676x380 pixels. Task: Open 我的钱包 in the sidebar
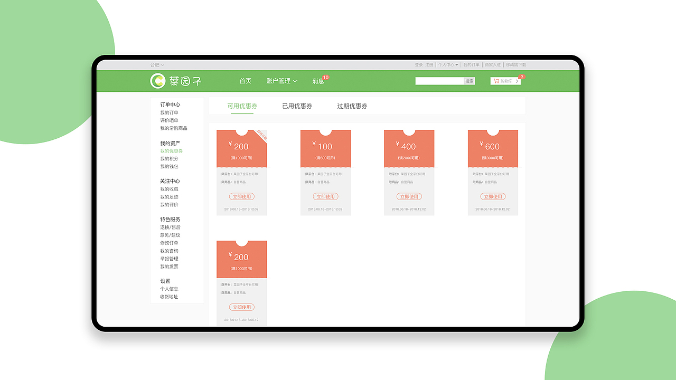click(x=170, y=167)
